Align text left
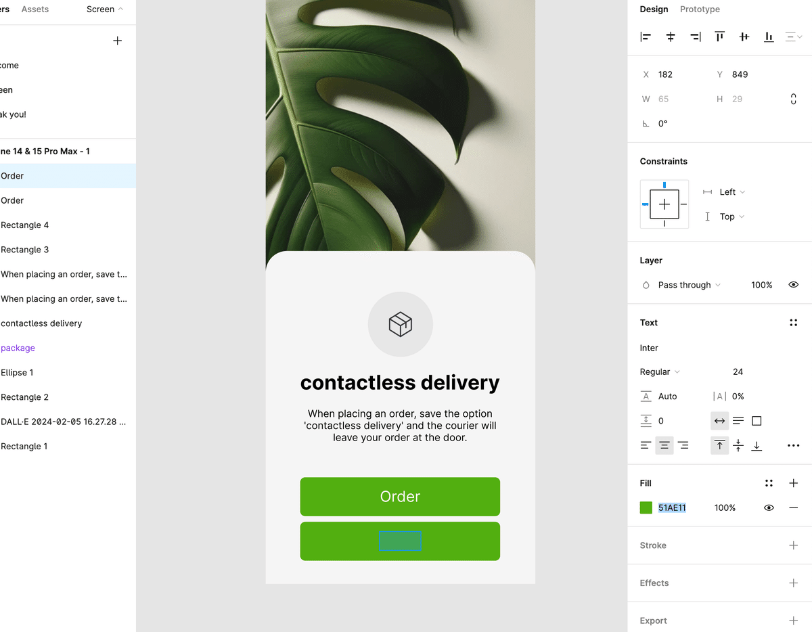 [646, 445]
